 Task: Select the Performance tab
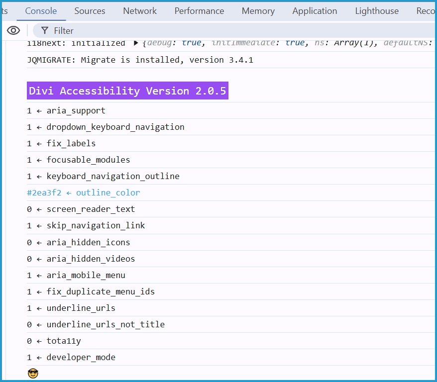[x=199, y=11]
